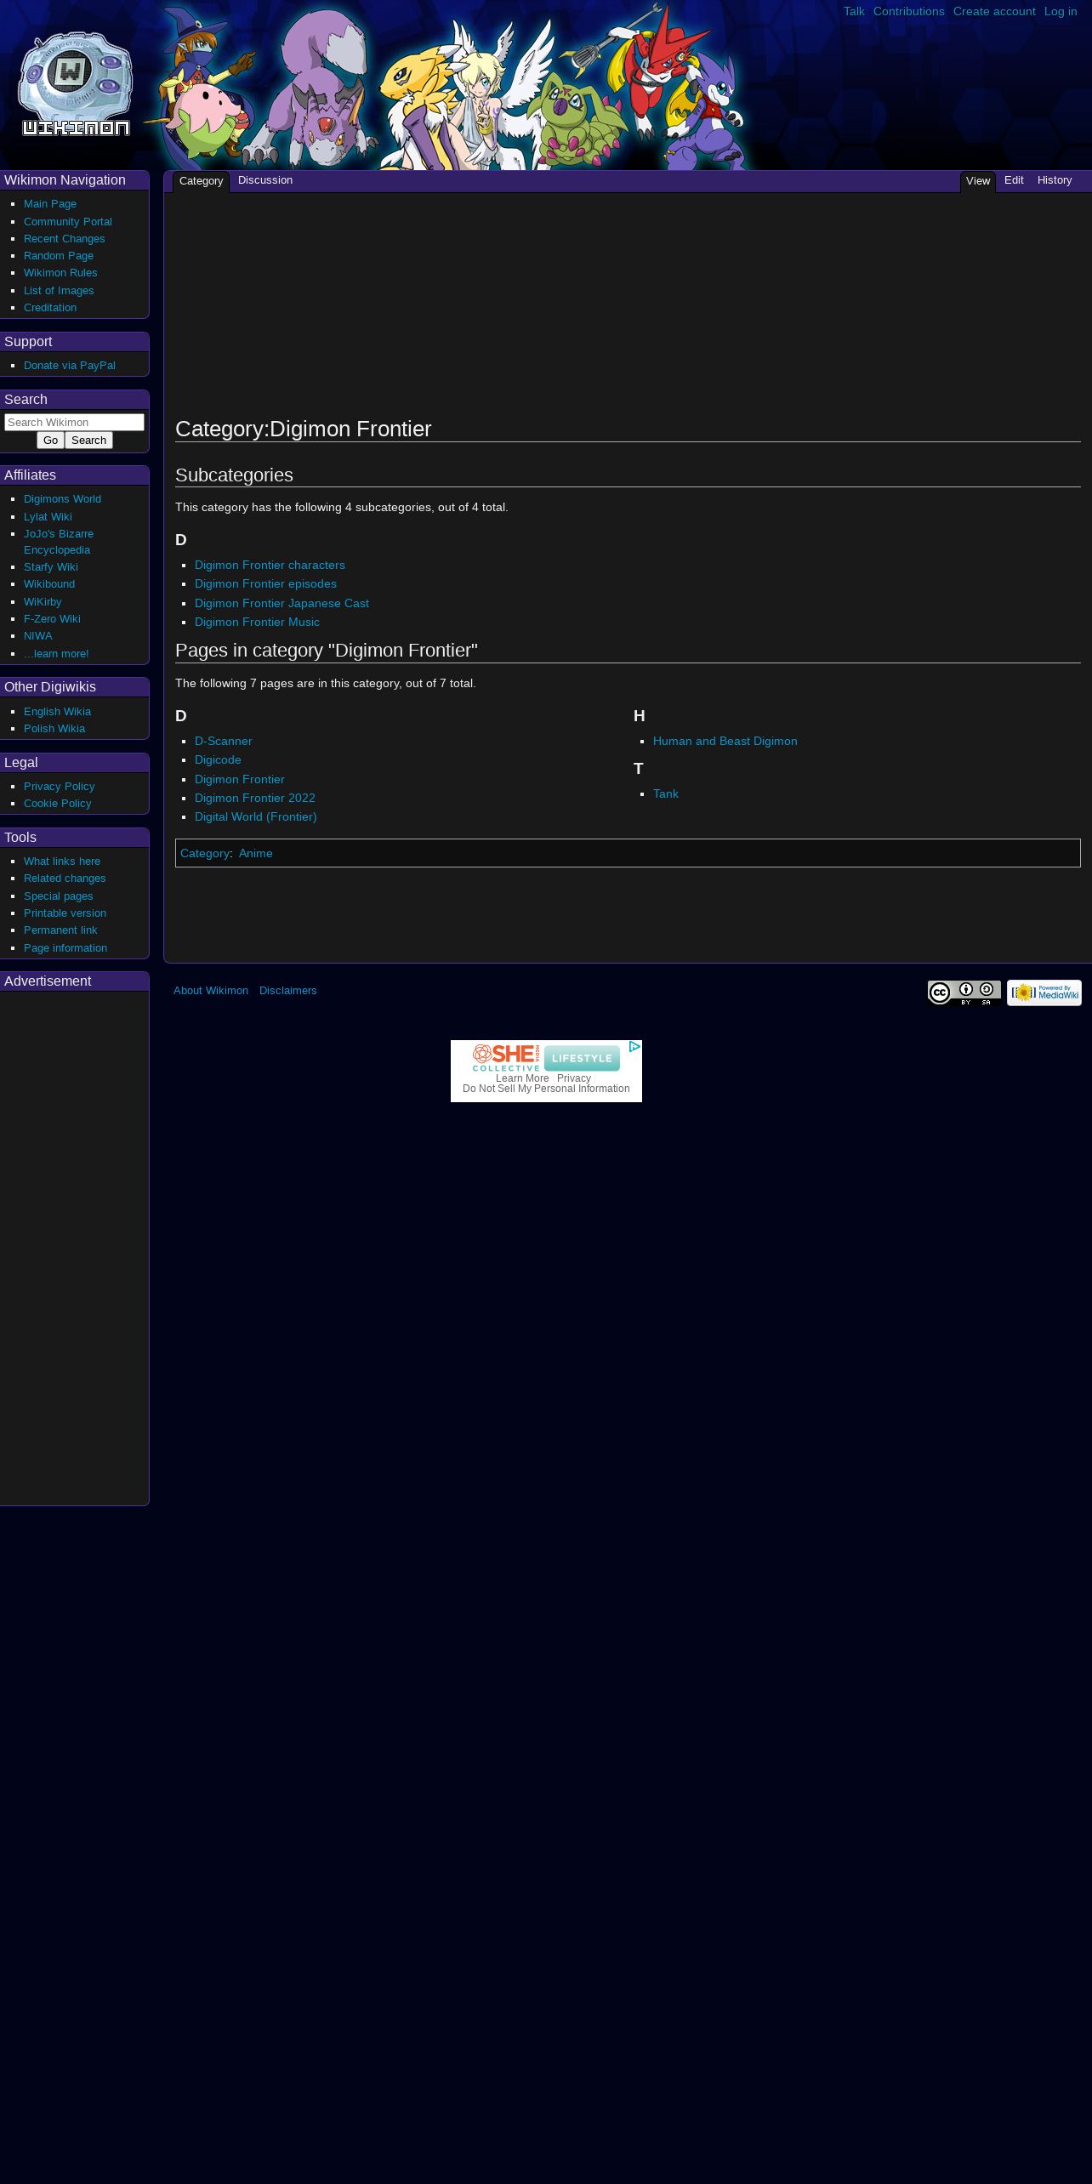1092x2184 pixels.
Task: Click the AdChoices icon on the SHE ad
Action: pos(634,1047)
